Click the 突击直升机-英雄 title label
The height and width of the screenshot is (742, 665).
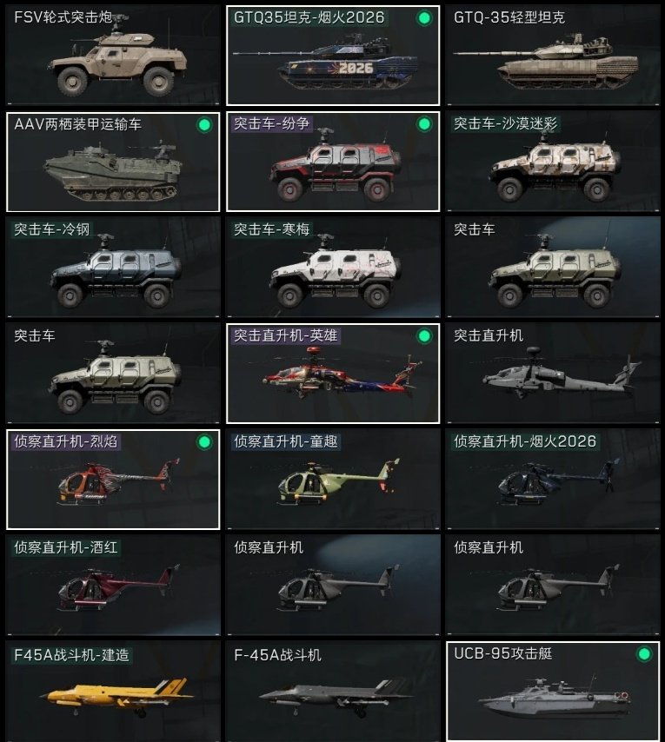(x=285, y=335)
